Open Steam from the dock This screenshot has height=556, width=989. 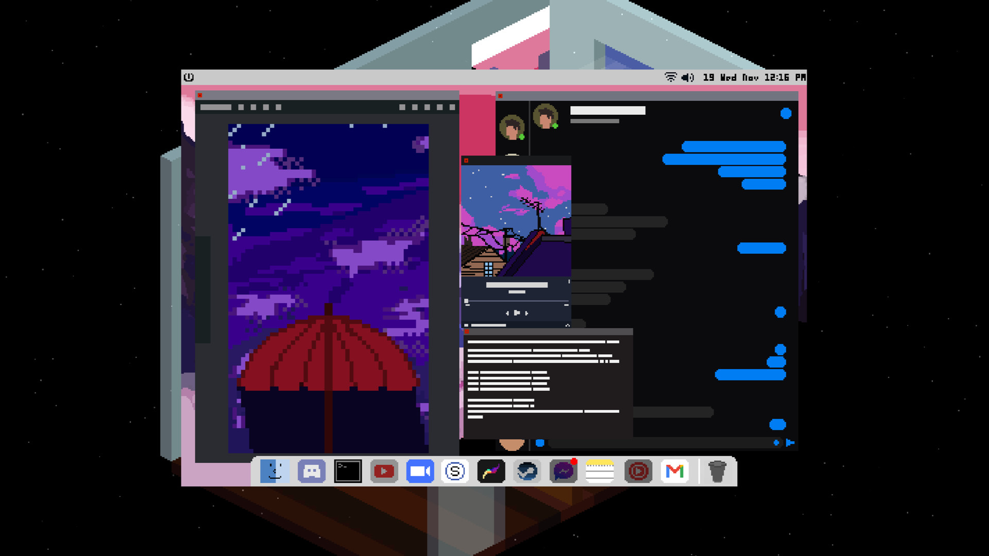point(528,470)
